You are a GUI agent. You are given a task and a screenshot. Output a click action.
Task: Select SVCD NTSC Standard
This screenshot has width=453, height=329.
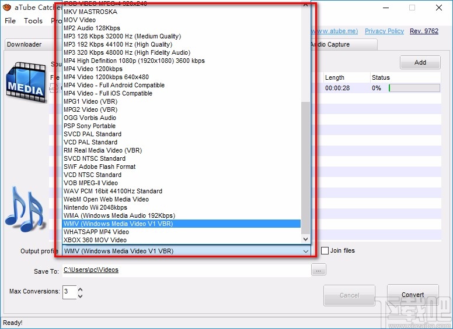182,158
